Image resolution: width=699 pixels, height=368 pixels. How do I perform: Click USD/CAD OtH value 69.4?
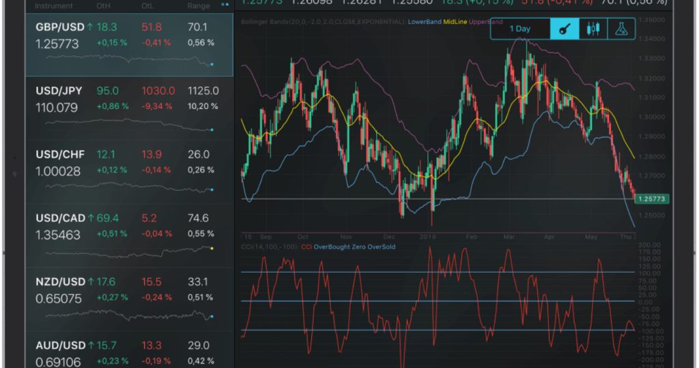(107, 219)
